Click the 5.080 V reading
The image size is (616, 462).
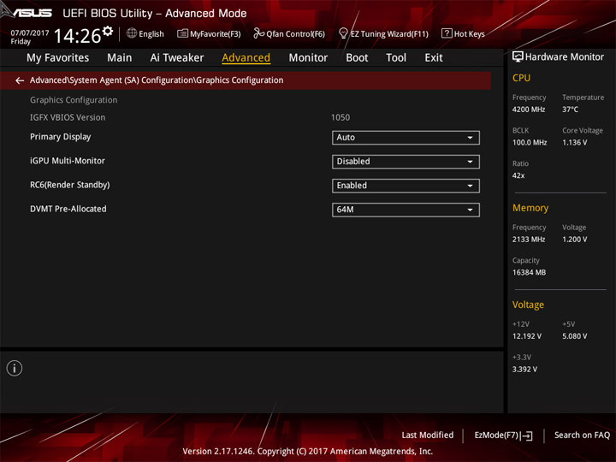(x=575, y=336)
